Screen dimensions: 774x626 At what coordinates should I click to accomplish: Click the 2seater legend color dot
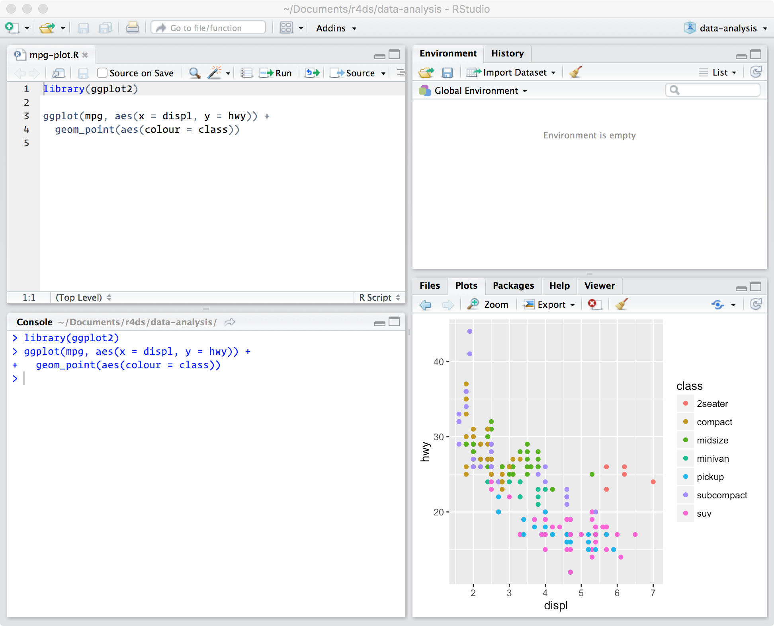(x=686, y=403)
